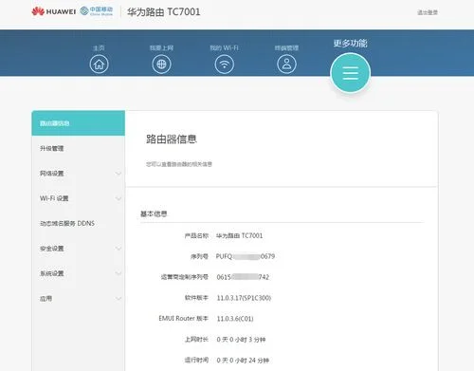Viewport: 474px width, 371px height.
Task: Click the 产品名称 label
Action: 196,235
